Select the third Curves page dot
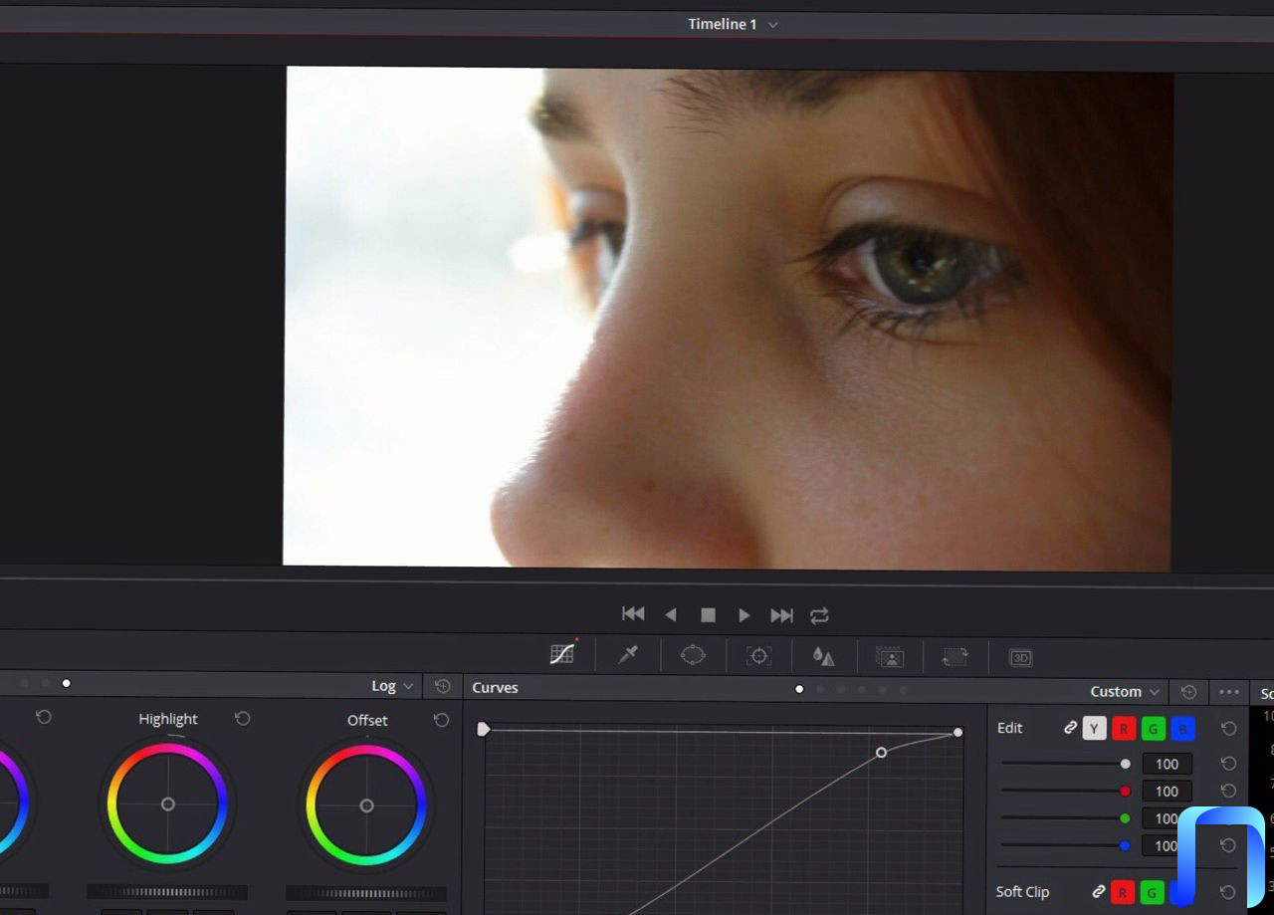Viewport: 1274px width, 915px height. coord(841,689)
